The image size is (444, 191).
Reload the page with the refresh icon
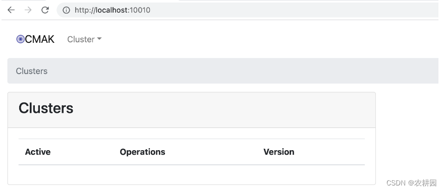point(45,10)
